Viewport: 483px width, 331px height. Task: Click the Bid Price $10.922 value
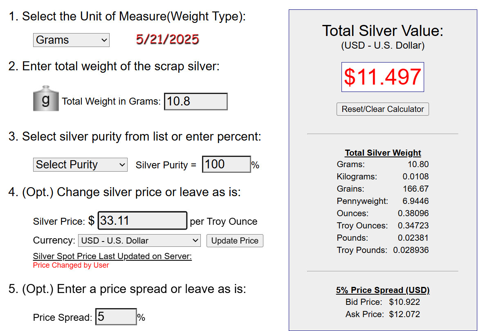point(404,302)
